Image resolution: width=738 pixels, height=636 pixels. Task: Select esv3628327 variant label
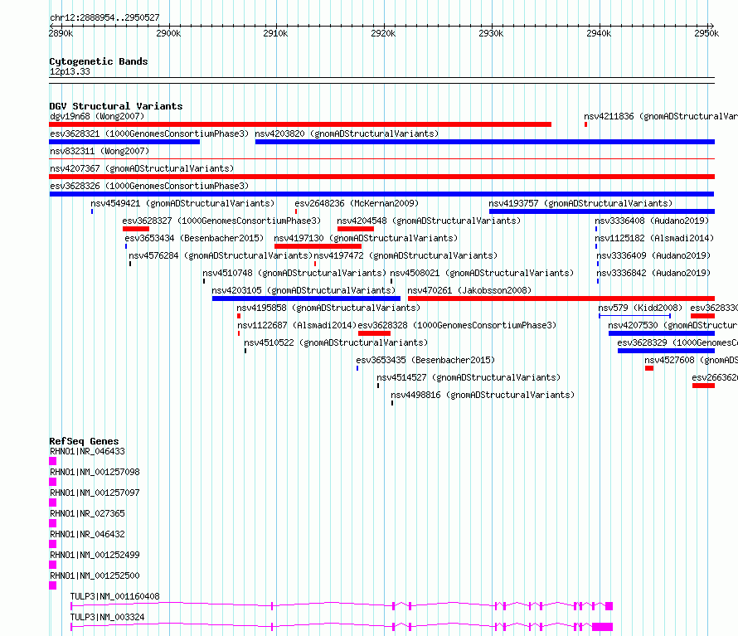coord(221,221)
